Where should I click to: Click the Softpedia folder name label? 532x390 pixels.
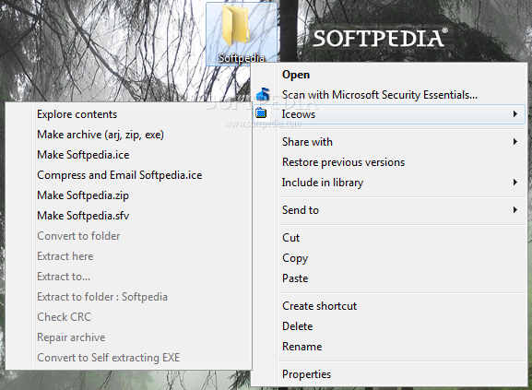[242, 58]
